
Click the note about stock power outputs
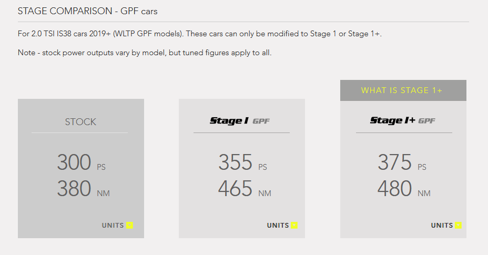[145, 53]
